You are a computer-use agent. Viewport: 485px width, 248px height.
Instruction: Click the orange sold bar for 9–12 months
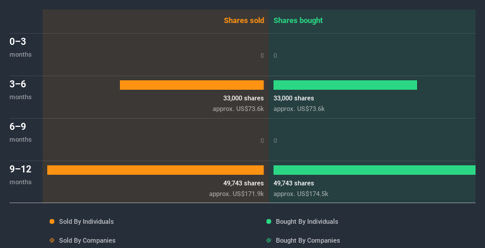[155, 170]
